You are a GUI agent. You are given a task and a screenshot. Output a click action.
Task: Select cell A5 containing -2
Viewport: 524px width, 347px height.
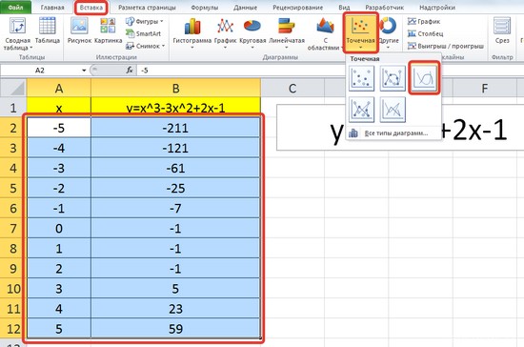click(x=59, y=188)
